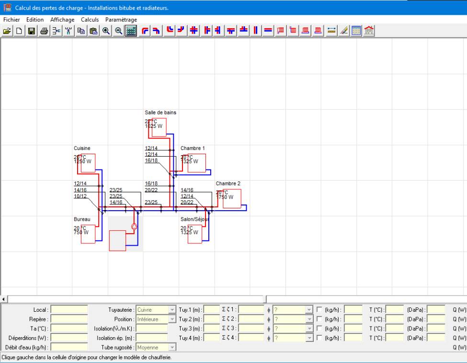
Task: Open the Calculs menu
Action: click(x=90, y=20)
